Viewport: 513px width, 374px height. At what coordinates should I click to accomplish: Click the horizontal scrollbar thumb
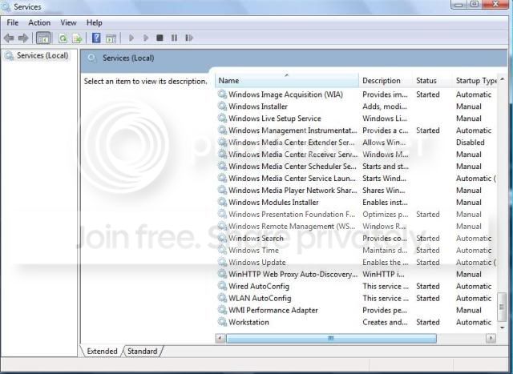point(331,338)
